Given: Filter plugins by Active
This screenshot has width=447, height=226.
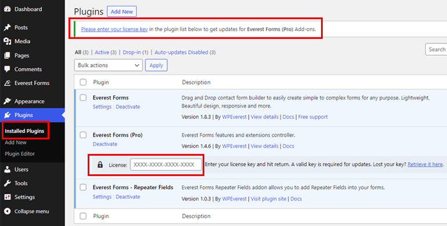Looking at the screenshot, I should pyautogui.click(x=102, y=52).
